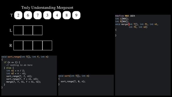The height and width of the screenshot is (97, 172).
Task: Click the 'void sort(int T[], int n)' signature
Action: click(x=74, y=76)
